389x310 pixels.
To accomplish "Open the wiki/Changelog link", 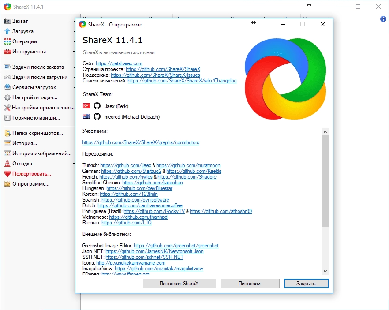I will click(x=182, y=81).
